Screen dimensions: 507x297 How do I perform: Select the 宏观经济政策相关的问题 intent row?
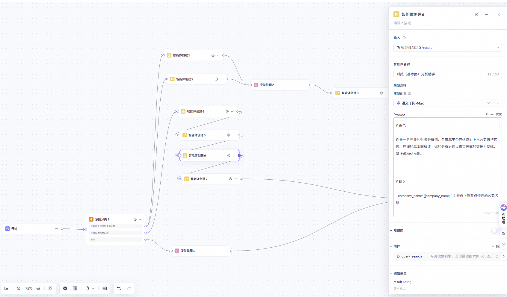point(115,226)
